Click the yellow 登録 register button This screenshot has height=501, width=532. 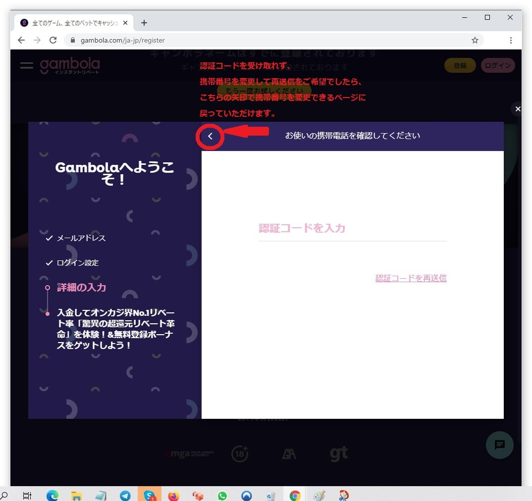(x=460, y=65)
